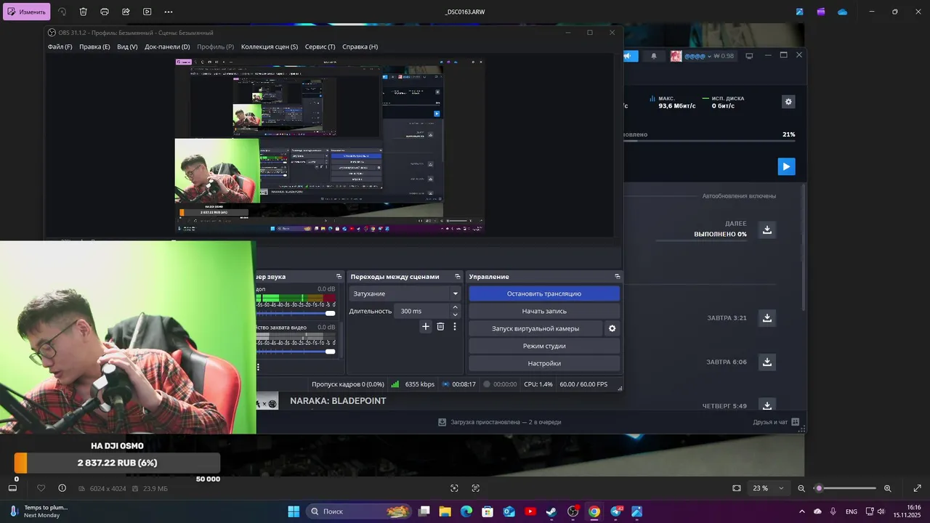The width and height of the screenshot is (930, 523).
Task: Enter full screen in Photos
Action: pos(917,488)
